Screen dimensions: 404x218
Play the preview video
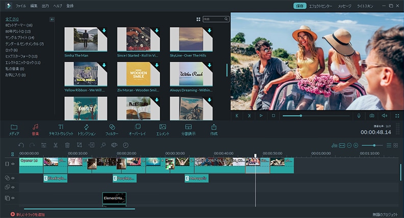(x=261, y=116)
